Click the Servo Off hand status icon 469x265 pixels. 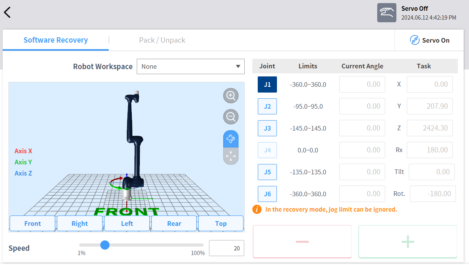(386, 13)
